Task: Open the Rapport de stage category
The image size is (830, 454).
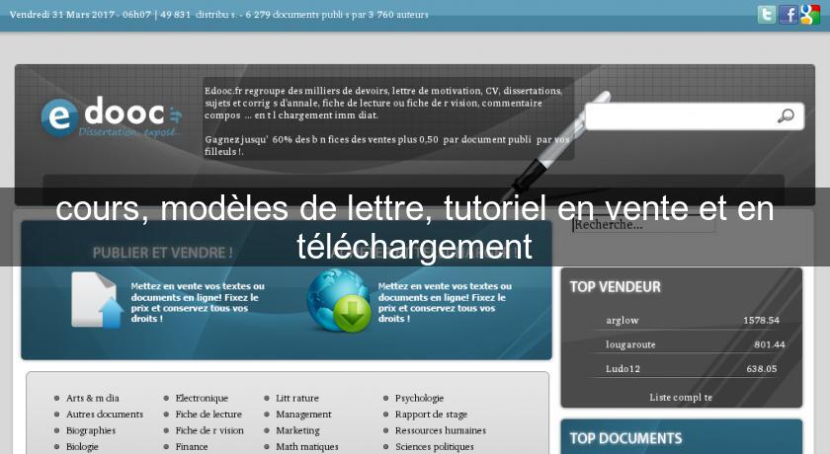Action: pyautogui.click(x=432, y=415)
